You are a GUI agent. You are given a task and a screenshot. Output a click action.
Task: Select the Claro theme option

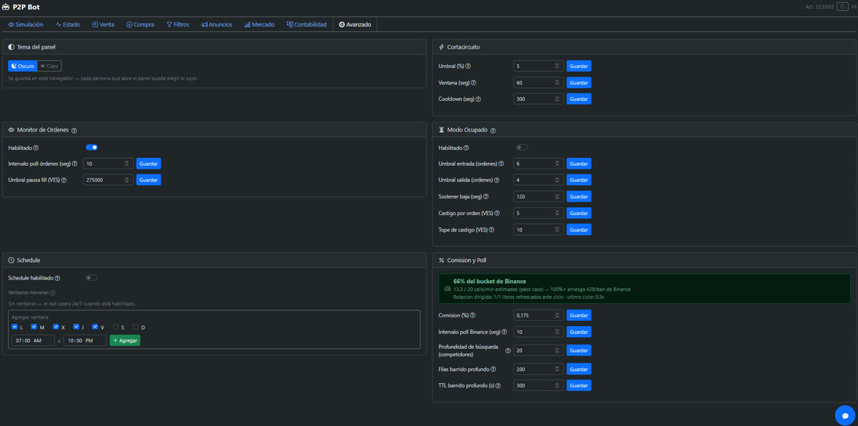tap(49, 66)
